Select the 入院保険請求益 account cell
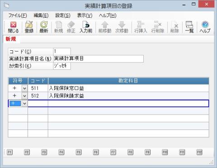 128,96
